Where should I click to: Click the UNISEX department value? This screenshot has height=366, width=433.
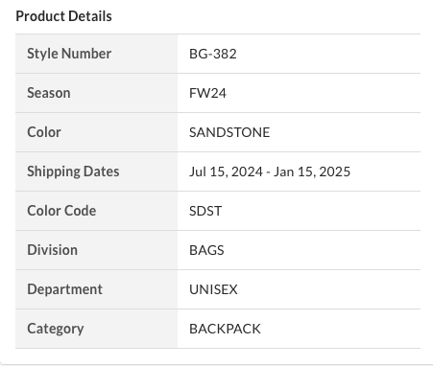[213, 289]
